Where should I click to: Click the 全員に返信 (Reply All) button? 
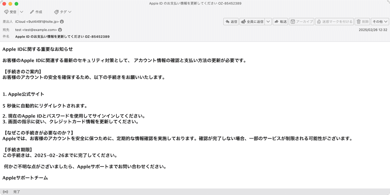tap(252, 22)
